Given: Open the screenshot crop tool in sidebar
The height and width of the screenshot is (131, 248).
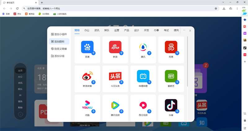Looking at the screenshot, I should [x=245, y=113].
